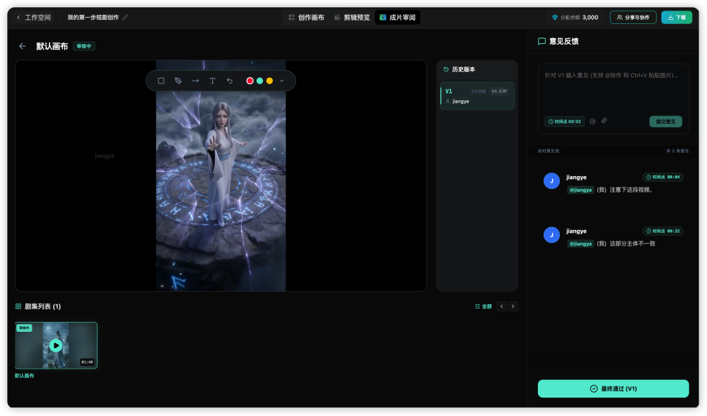Jump to 时间点 00:04 from first comment
This screenshot has height=416, width=707.
(663, 178)
